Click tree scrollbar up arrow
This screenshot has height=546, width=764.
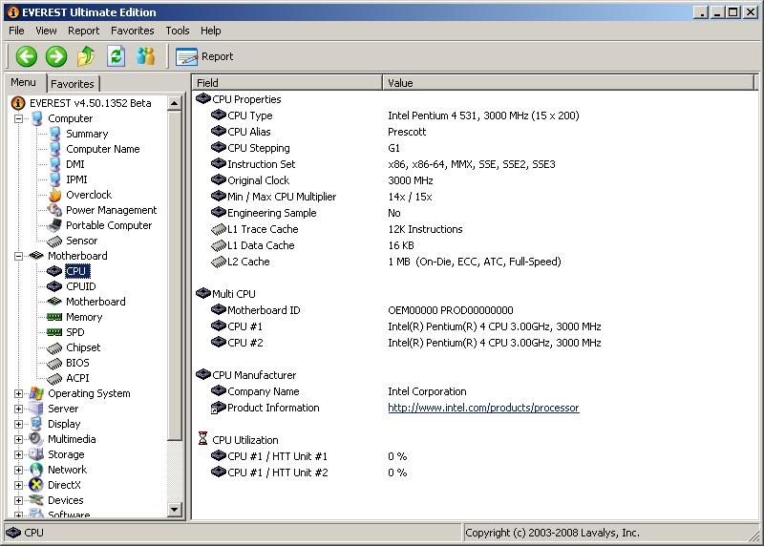point(175,103)
